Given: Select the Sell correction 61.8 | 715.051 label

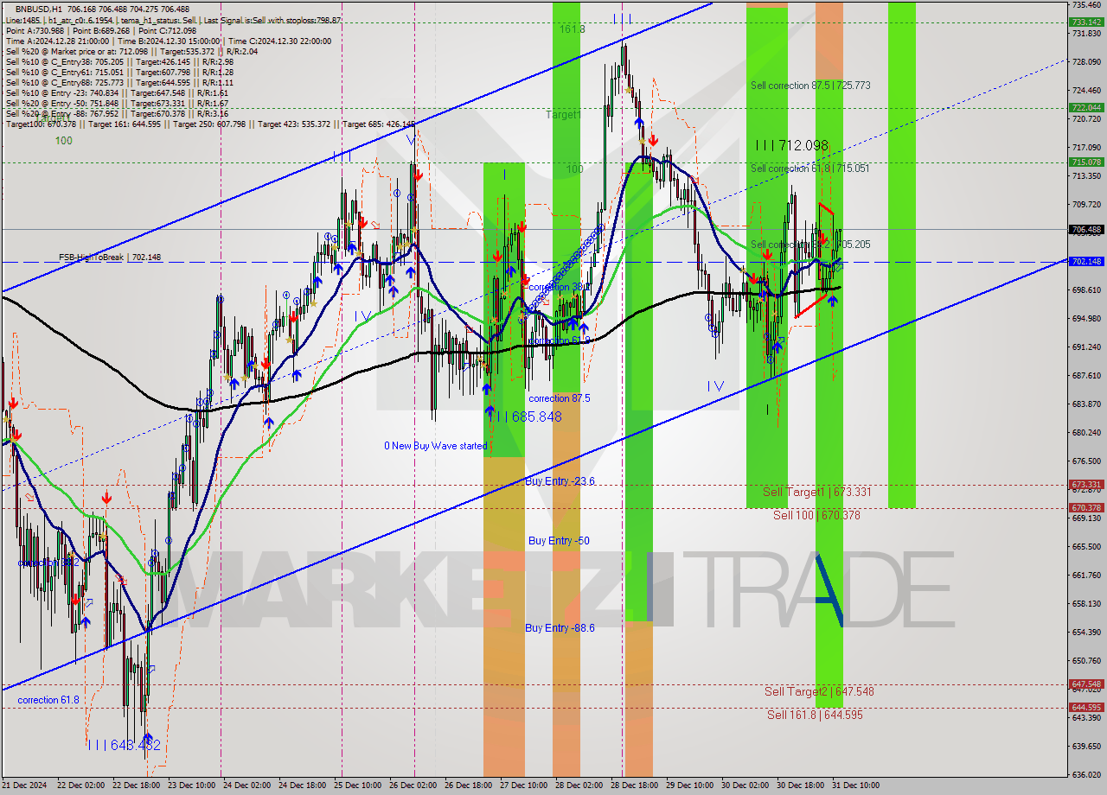Looking at the screenshot, I should click(x=810, y=169).
